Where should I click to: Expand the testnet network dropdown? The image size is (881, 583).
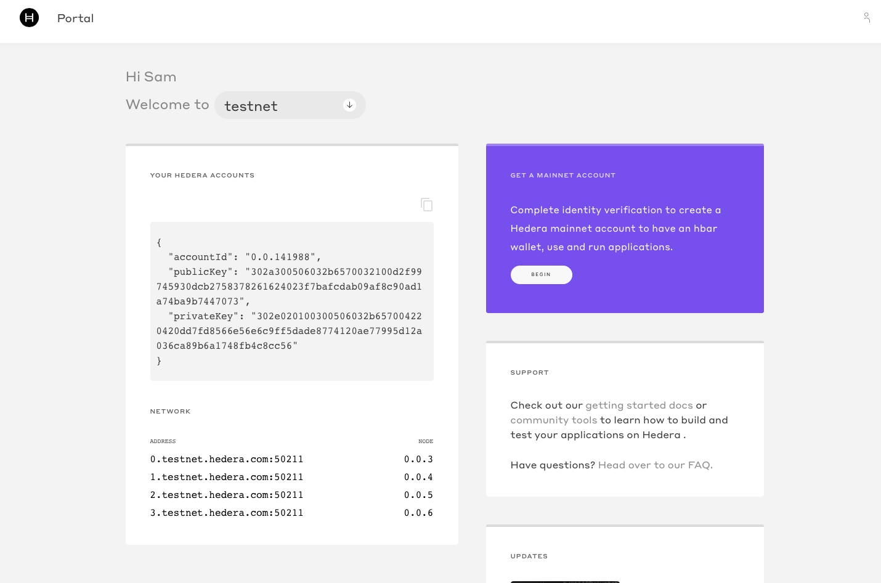(x=290, y=105)
